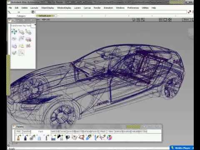
Task: Switch to the Pick palette tab
Action: pos(19,131)
